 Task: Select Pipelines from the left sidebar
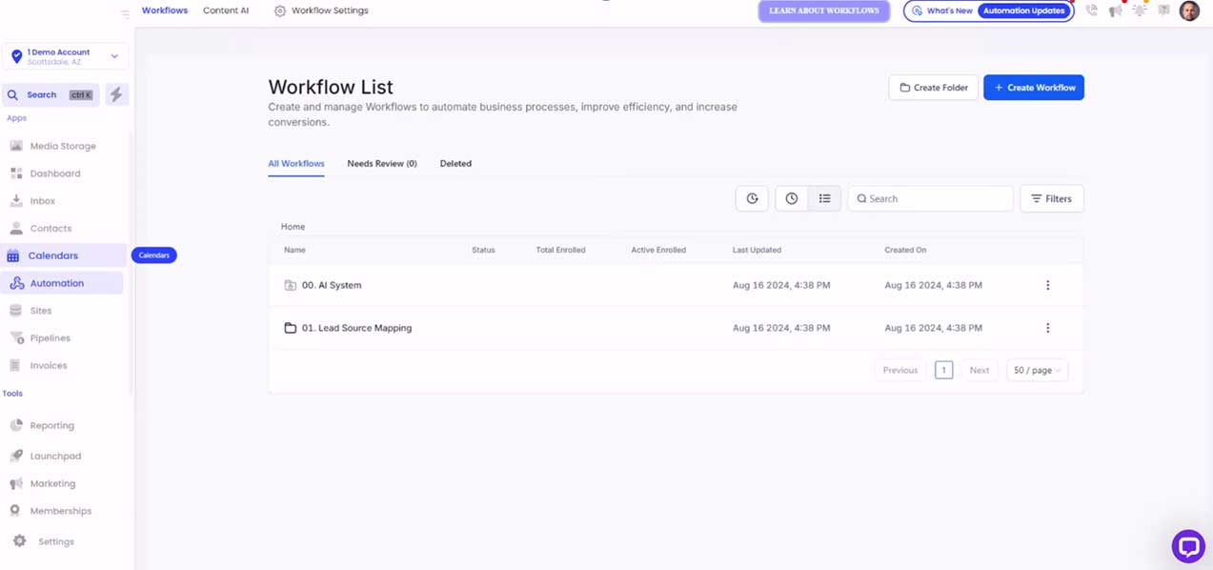pos(51,337)
